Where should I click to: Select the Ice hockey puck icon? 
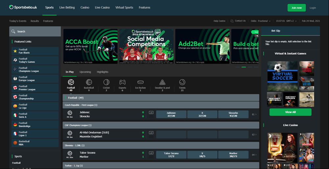coord(140,82)
